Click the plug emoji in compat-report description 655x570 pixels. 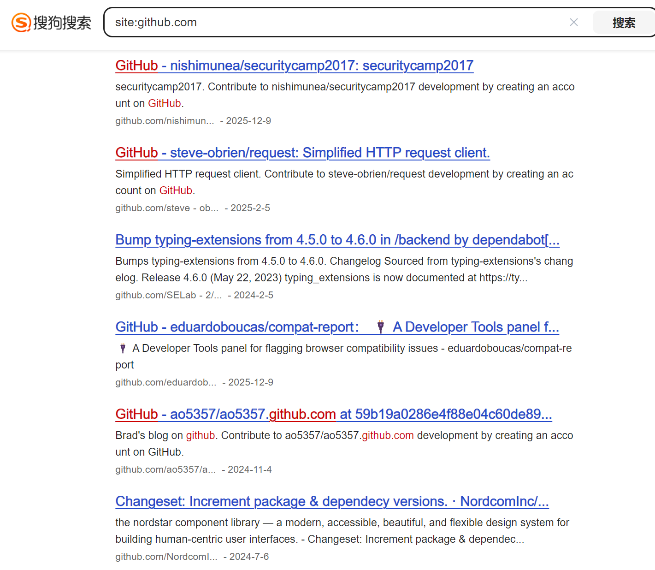(x=123, y=348)
